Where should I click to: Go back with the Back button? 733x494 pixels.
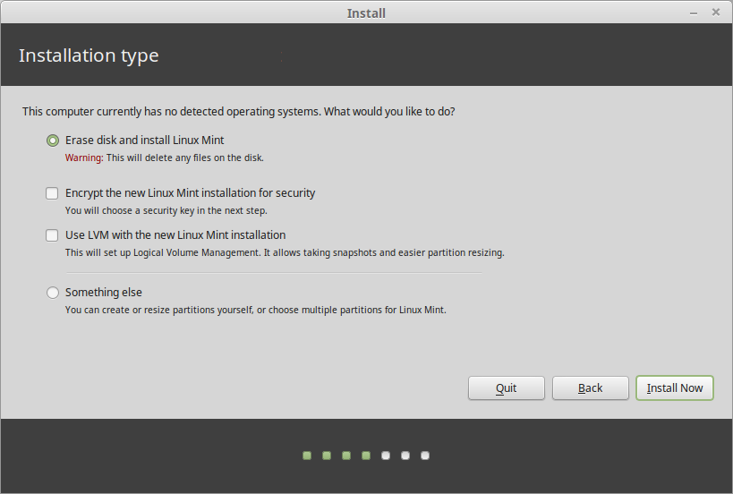(x=591, y=388)
